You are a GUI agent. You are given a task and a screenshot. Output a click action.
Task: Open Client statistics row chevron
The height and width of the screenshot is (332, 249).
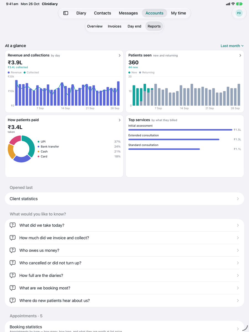(238, 199)
